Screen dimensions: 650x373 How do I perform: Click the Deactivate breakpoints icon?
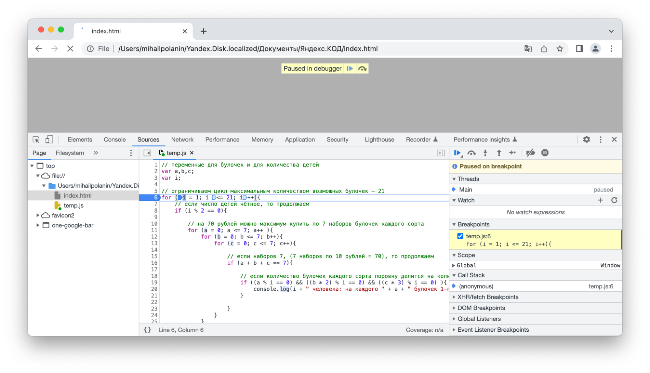pyautogui.click(x=530, y=153)
